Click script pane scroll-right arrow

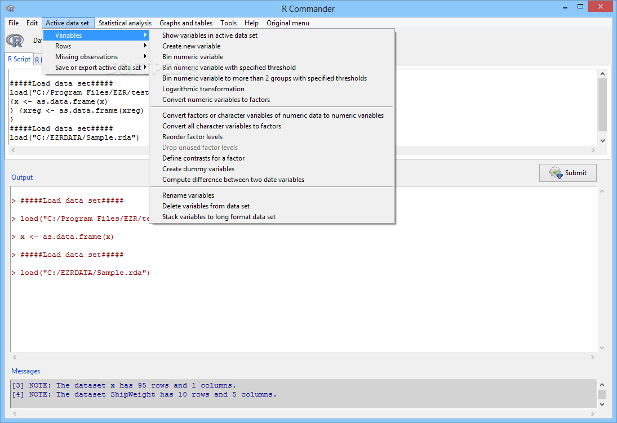coord(593,150)
